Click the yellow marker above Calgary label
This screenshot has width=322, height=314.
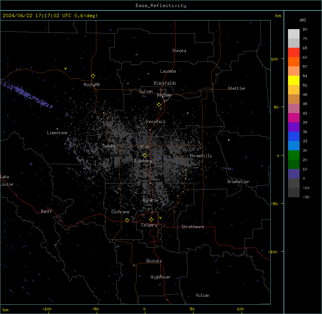pos(151,220)
